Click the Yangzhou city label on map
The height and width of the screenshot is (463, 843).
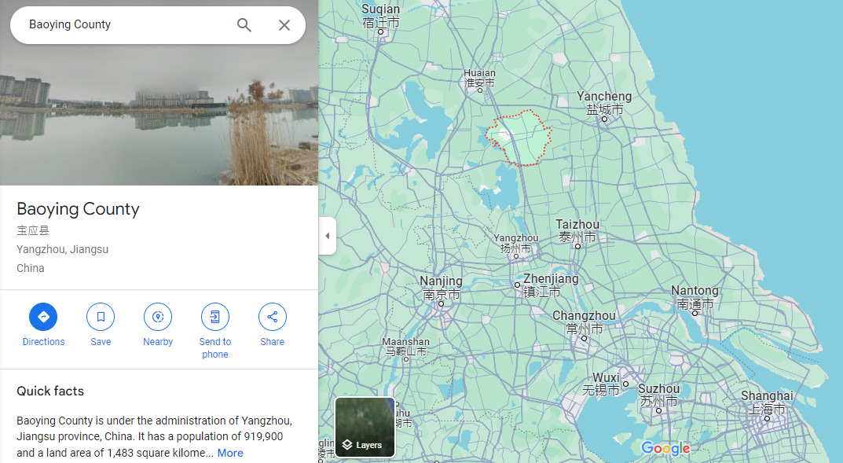tap(516, 243)
